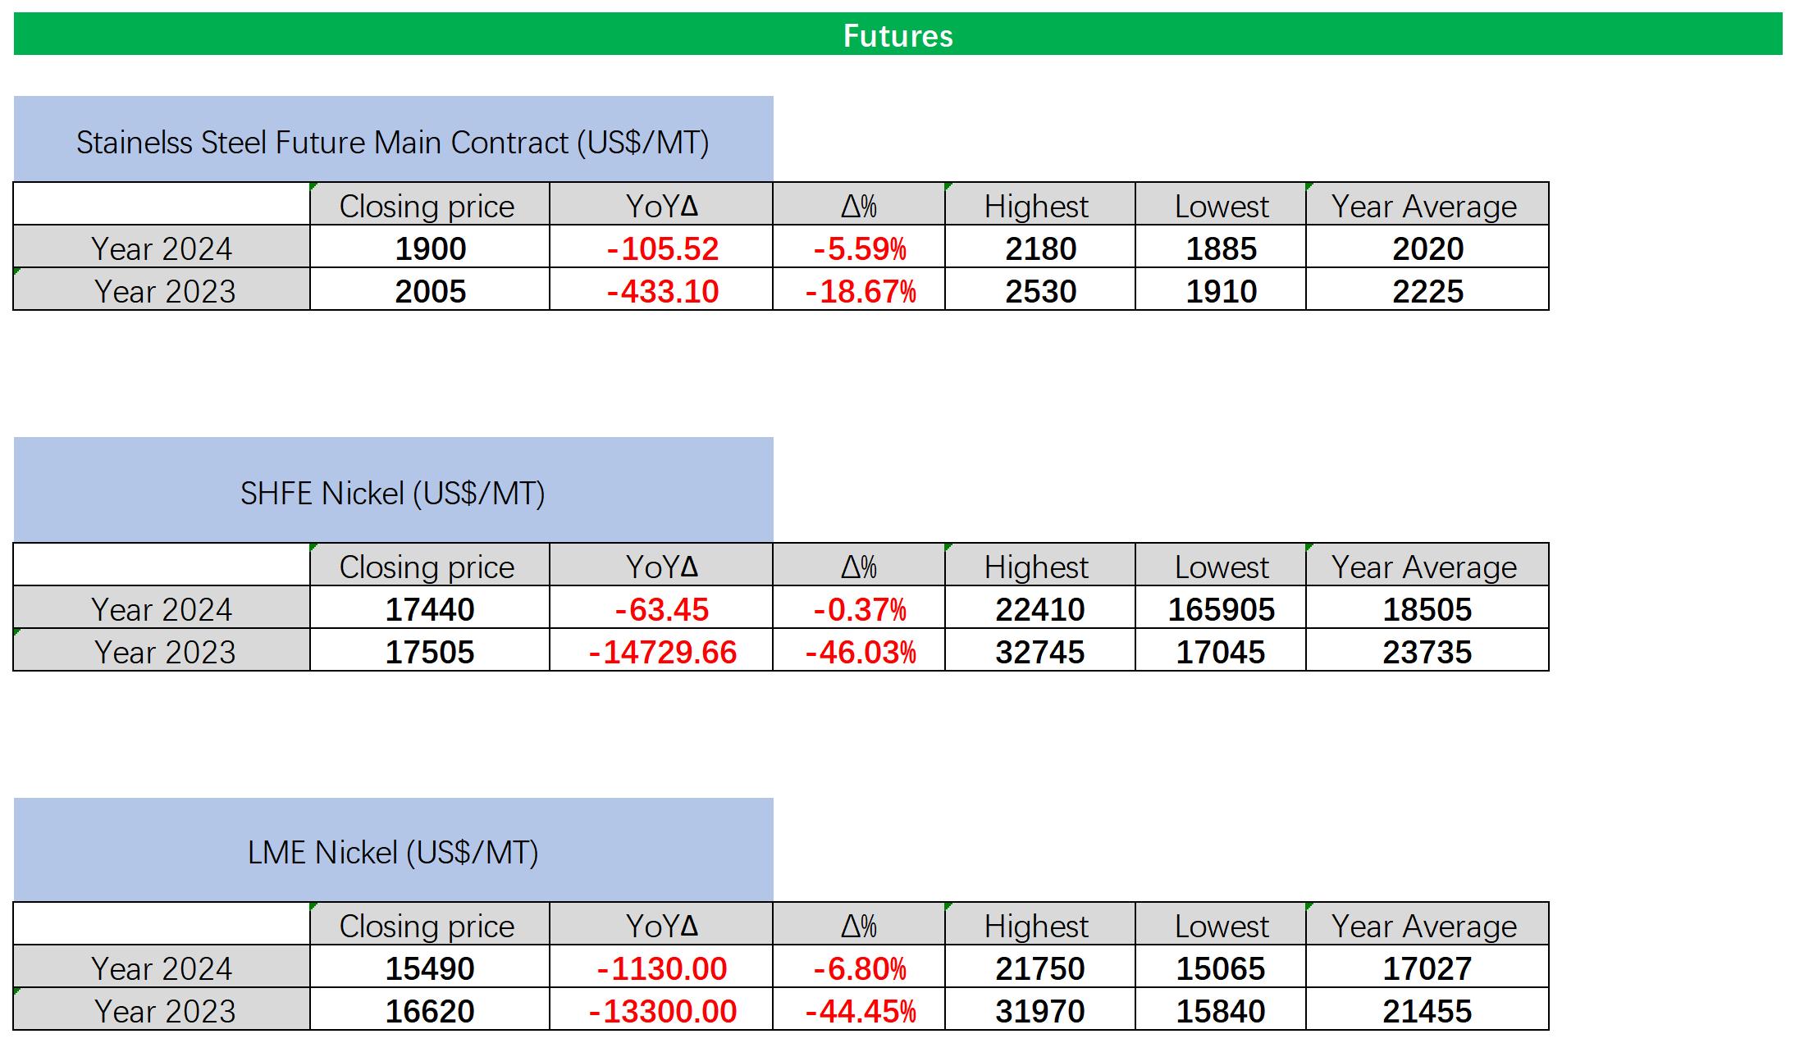
Task: Select the -5.59% change cell
Action: pyautogui.click(x=859, y=248)
